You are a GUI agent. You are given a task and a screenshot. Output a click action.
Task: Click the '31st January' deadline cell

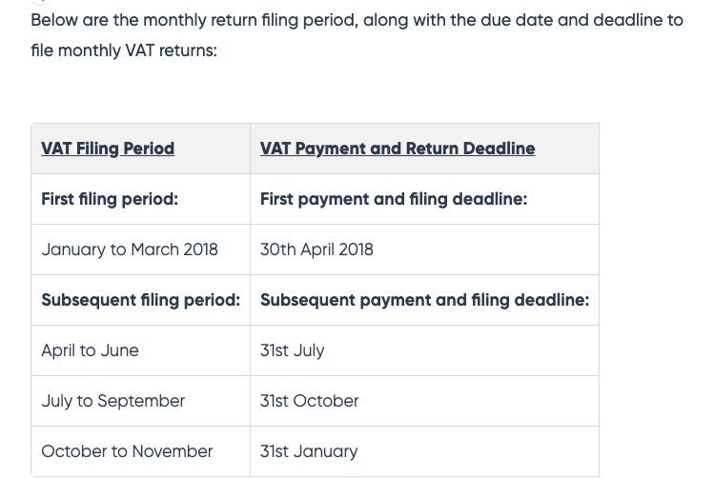tap(309, 451)
